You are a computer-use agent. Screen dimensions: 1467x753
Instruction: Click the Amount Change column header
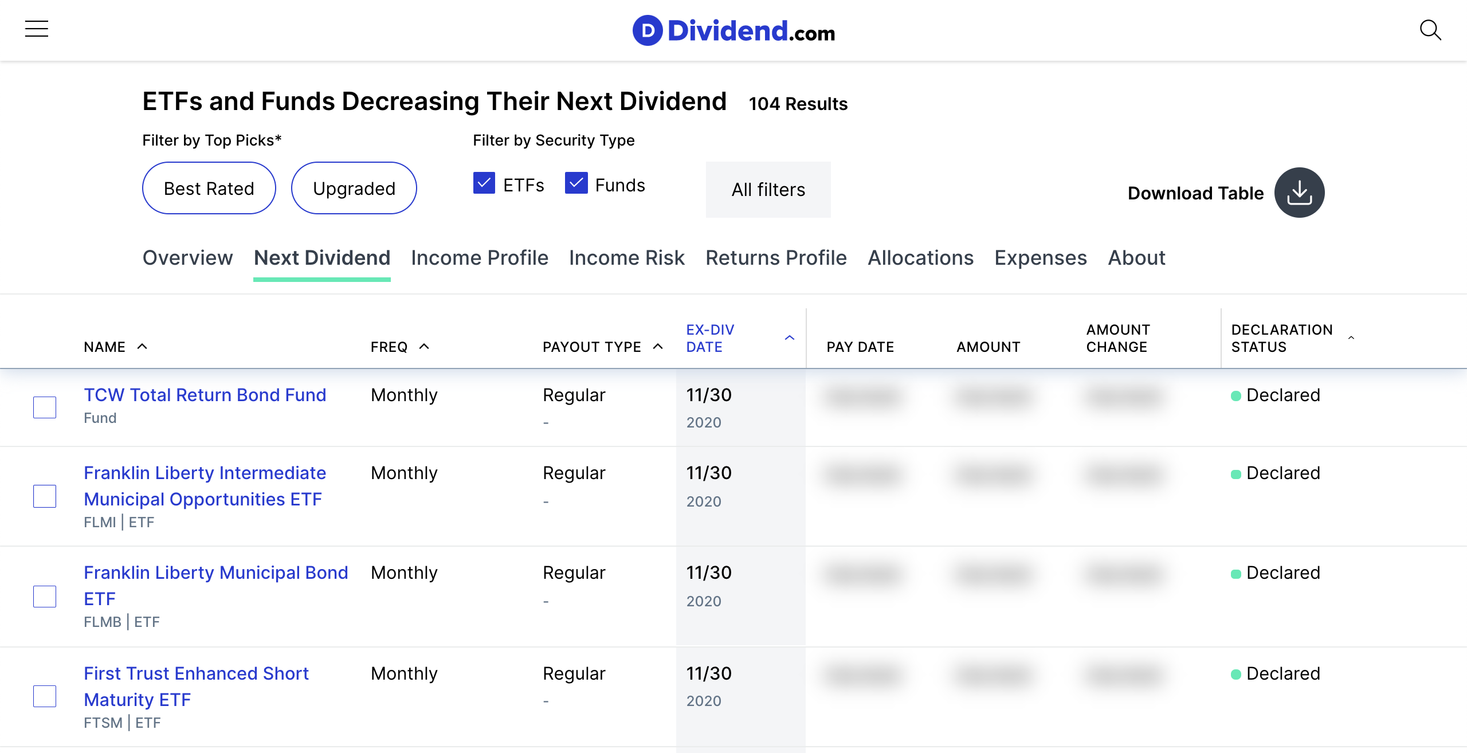point(1118,338)
